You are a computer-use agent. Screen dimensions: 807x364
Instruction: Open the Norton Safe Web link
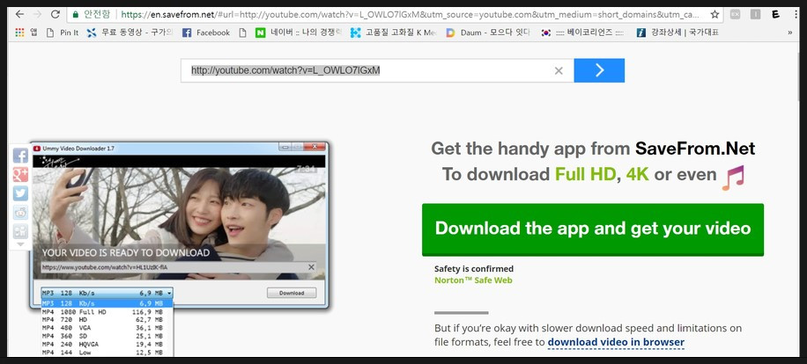[x=473, y=280]
